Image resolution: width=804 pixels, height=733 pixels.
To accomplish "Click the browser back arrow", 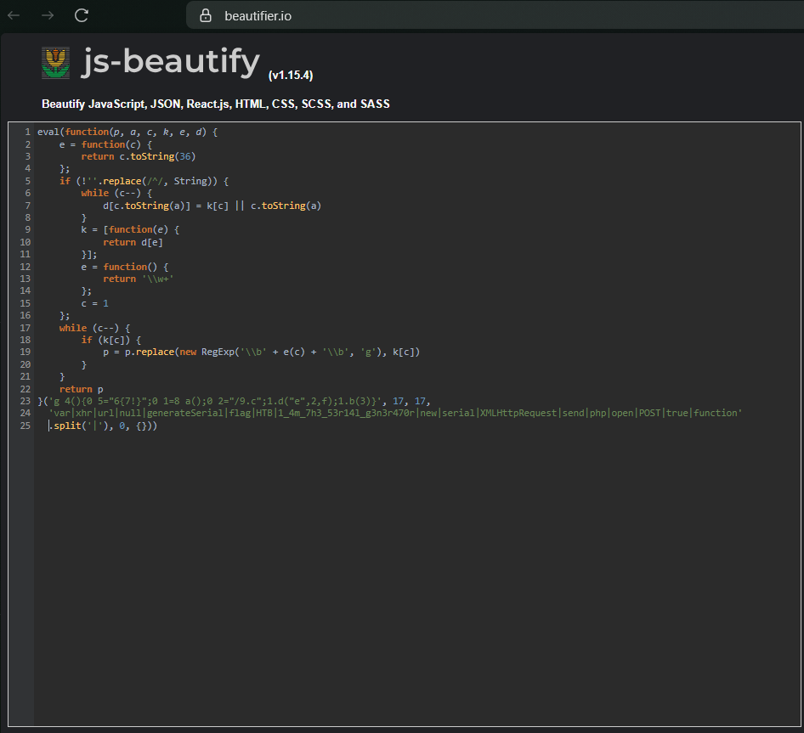I will pos(14,15).
